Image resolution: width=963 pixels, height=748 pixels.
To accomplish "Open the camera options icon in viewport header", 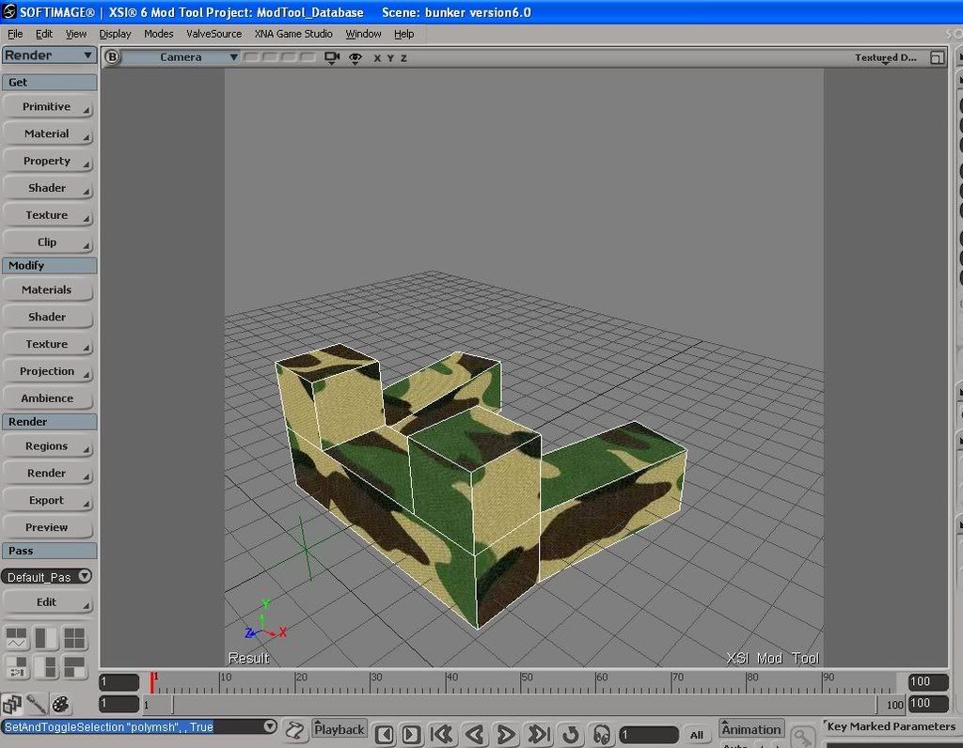I will [332, 57].
